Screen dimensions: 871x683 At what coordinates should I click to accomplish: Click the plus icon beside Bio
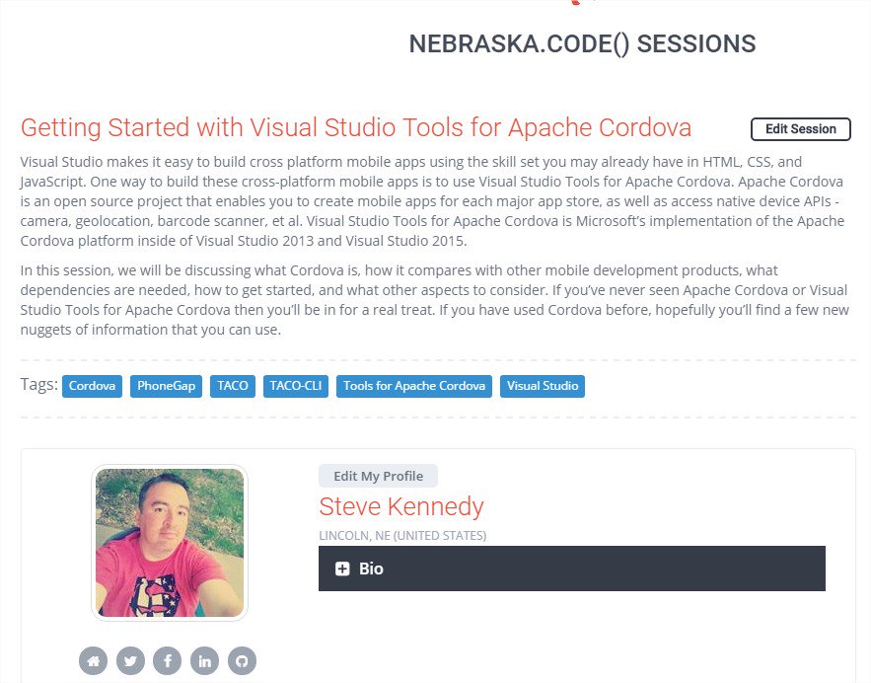(x=342, y=569)
